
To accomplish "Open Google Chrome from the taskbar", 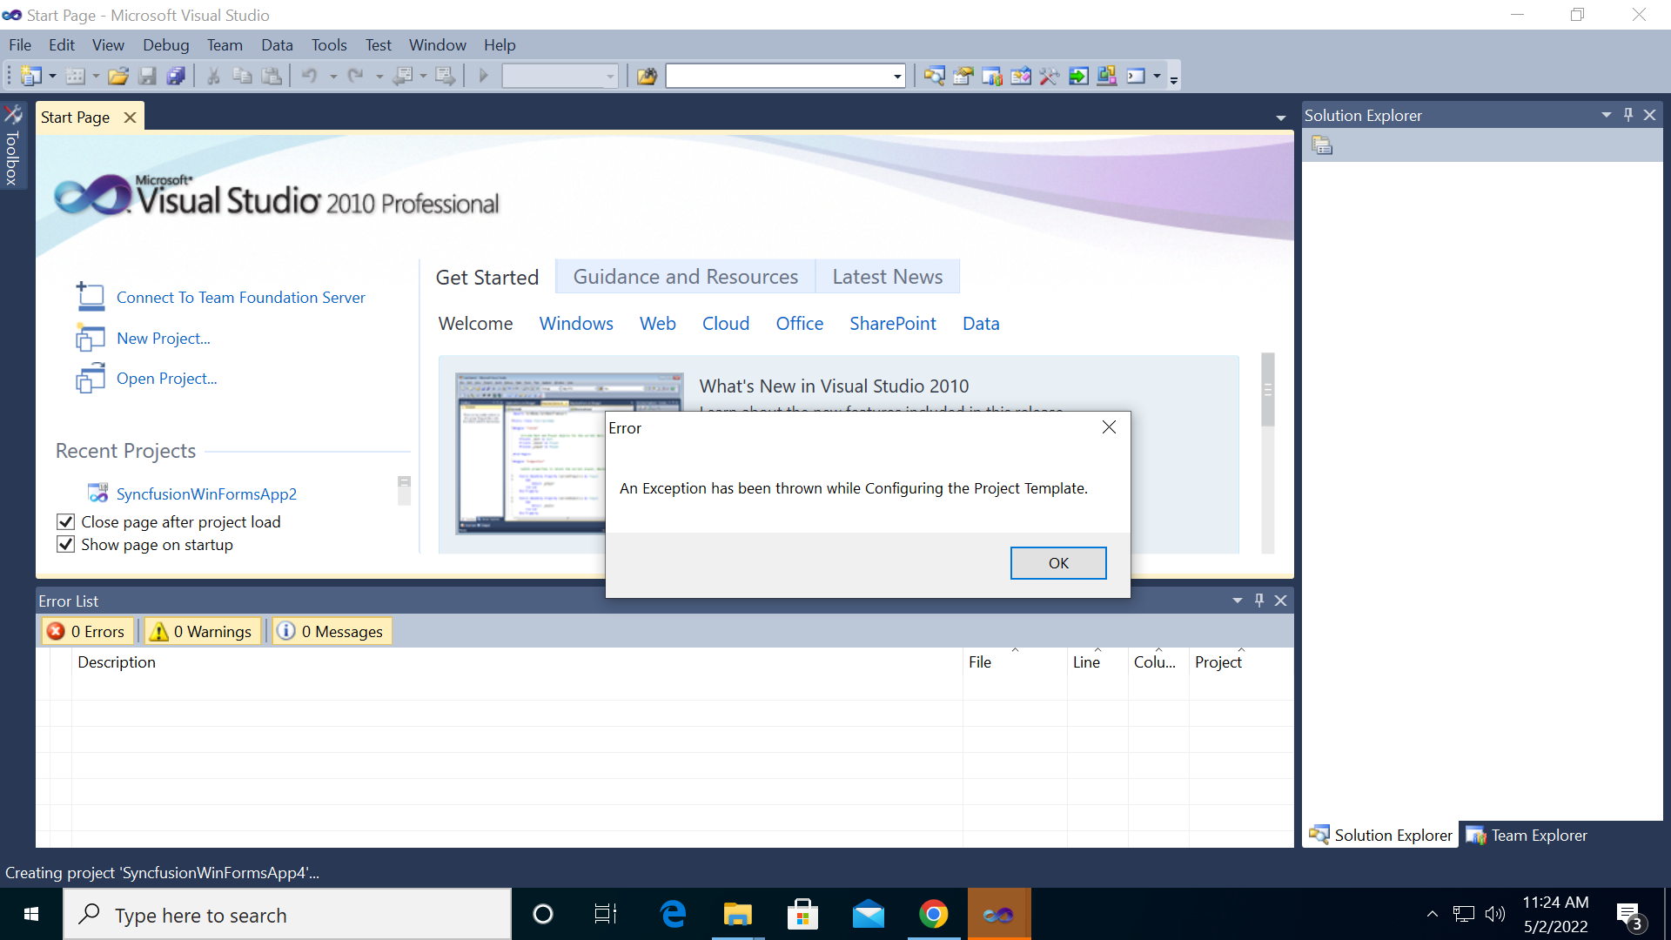I will coord(933,914).
